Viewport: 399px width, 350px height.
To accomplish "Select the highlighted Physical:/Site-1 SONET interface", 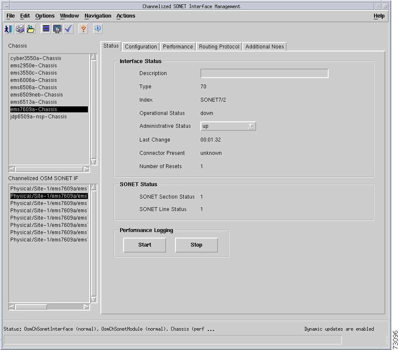I will 49,196.
